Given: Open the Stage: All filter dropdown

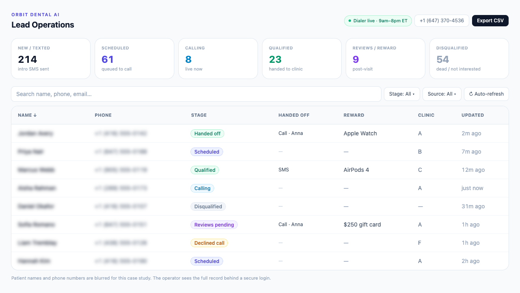Looking at the screenshot, I should (402, 94).
